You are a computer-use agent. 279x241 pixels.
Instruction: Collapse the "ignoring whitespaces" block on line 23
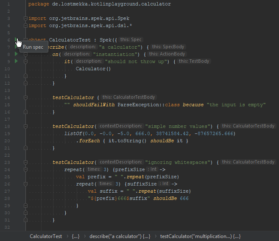click(x=25, y=163)
